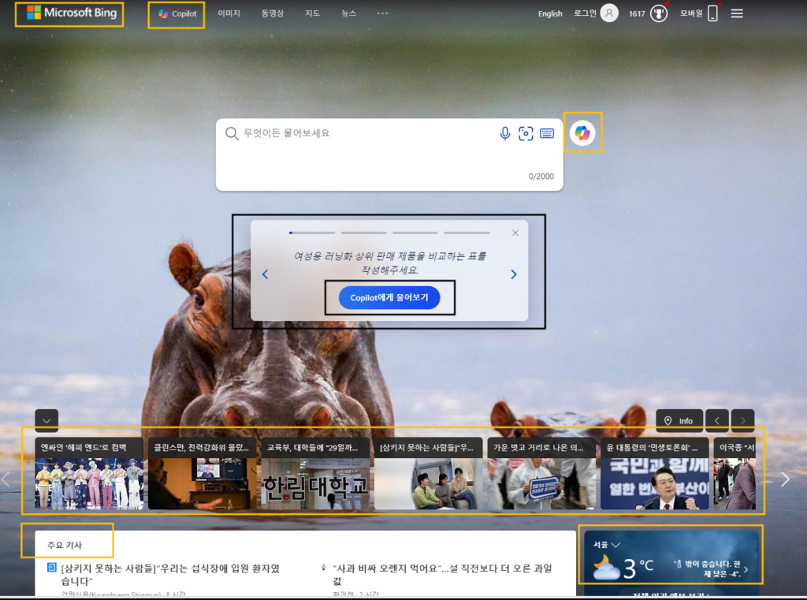Click the 밖이 춥습니다 weather message
The width and height of the screenshot is (807, 600).
712,568
